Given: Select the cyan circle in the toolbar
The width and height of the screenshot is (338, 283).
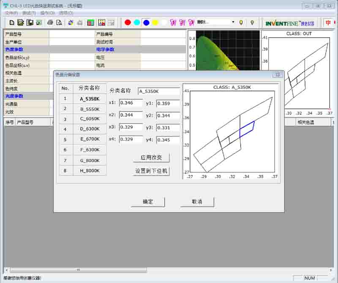Looking at the screenshot, I should point(137,22).
